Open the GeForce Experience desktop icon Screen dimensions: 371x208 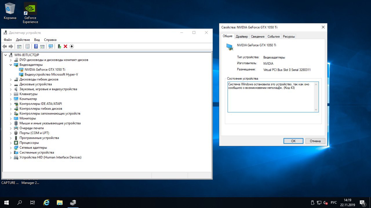[30, 13]
